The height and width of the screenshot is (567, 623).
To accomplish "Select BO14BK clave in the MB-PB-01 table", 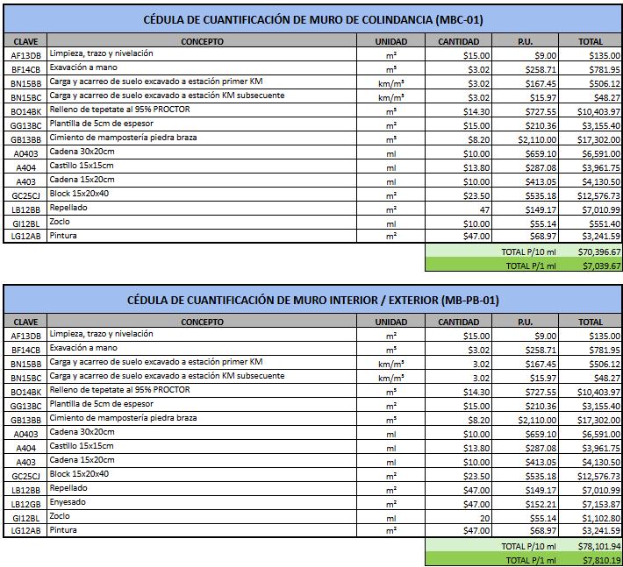I will (25, 392).
